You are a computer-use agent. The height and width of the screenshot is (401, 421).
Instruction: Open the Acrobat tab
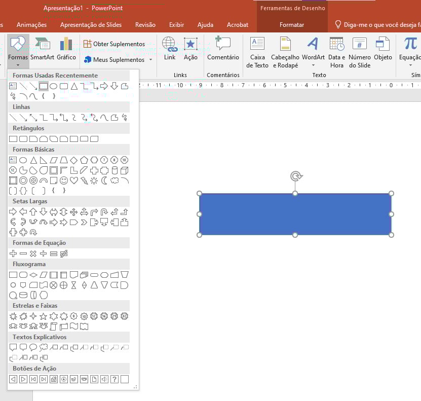tap(237, 25)
